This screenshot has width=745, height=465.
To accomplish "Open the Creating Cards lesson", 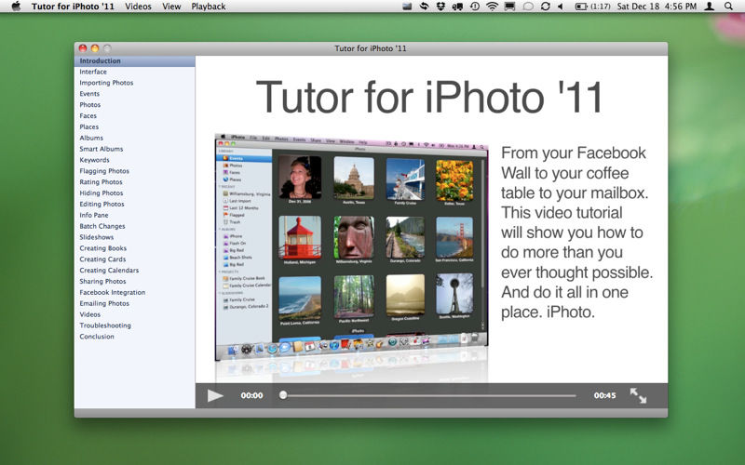I will click(x=134, y=259).
